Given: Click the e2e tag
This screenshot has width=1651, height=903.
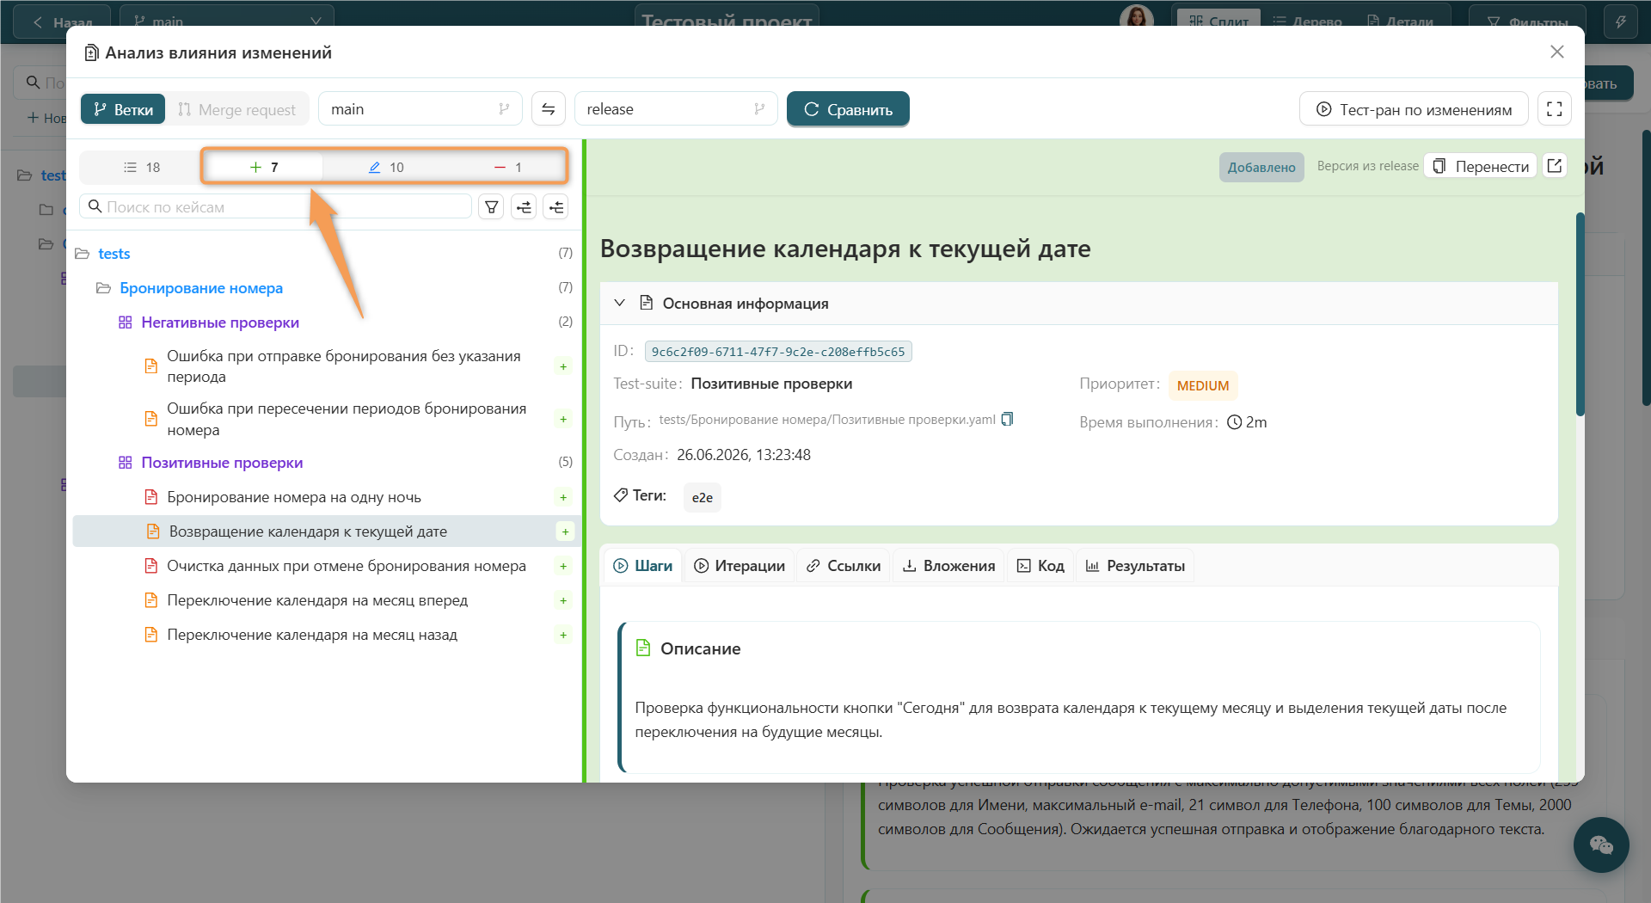Looking at the screenshot, I should [x=702, y=497].
